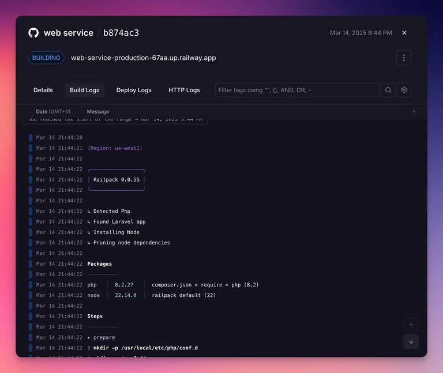
Task: Click the GitHub logo icon
Action: (x=33, y=33)
